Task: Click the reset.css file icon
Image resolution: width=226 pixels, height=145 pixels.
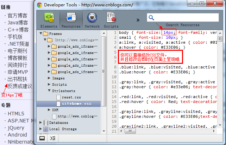Action: pyautogui.click(x=58, y=97)
